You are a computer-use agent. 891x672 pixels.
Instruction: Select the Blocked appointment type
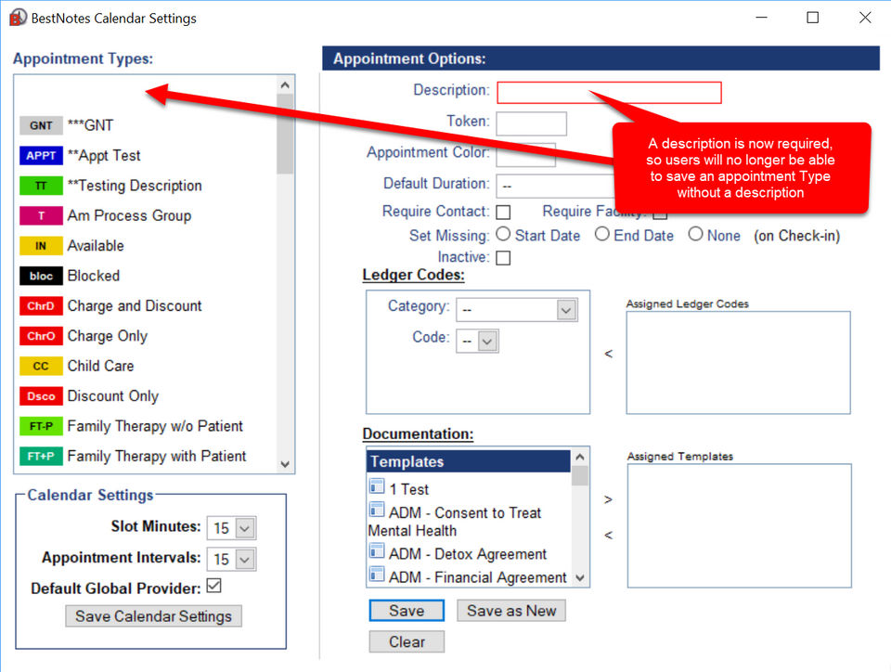(94, 276)
